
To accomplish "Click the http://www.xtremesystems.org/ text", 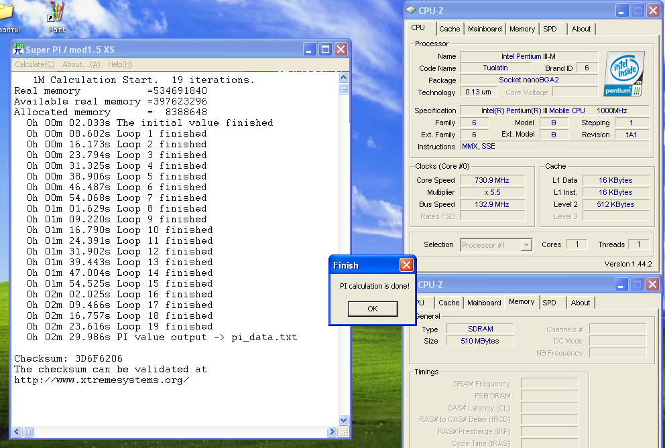I will (102, 380).
